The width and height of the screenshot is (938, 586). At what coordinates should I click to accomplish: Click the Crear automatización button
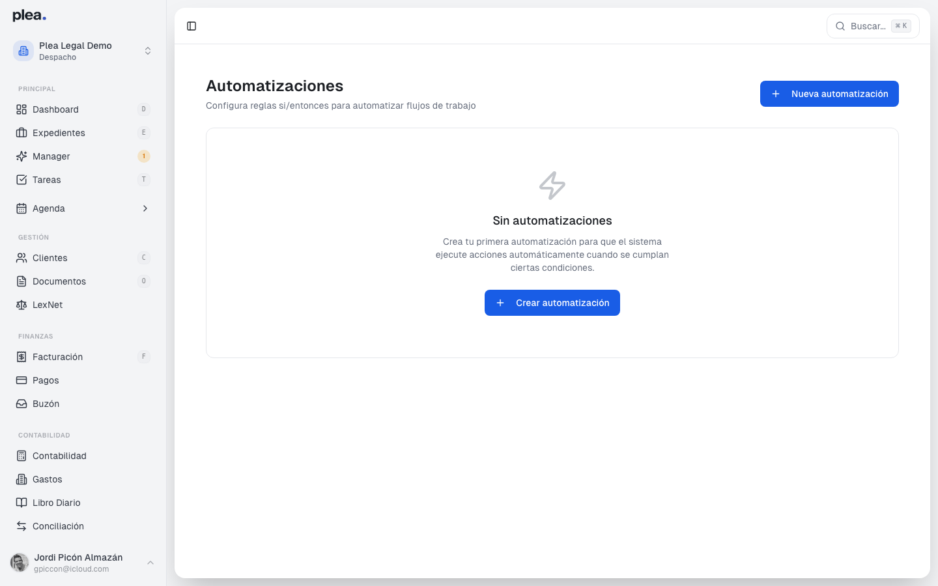click(552, 303)
